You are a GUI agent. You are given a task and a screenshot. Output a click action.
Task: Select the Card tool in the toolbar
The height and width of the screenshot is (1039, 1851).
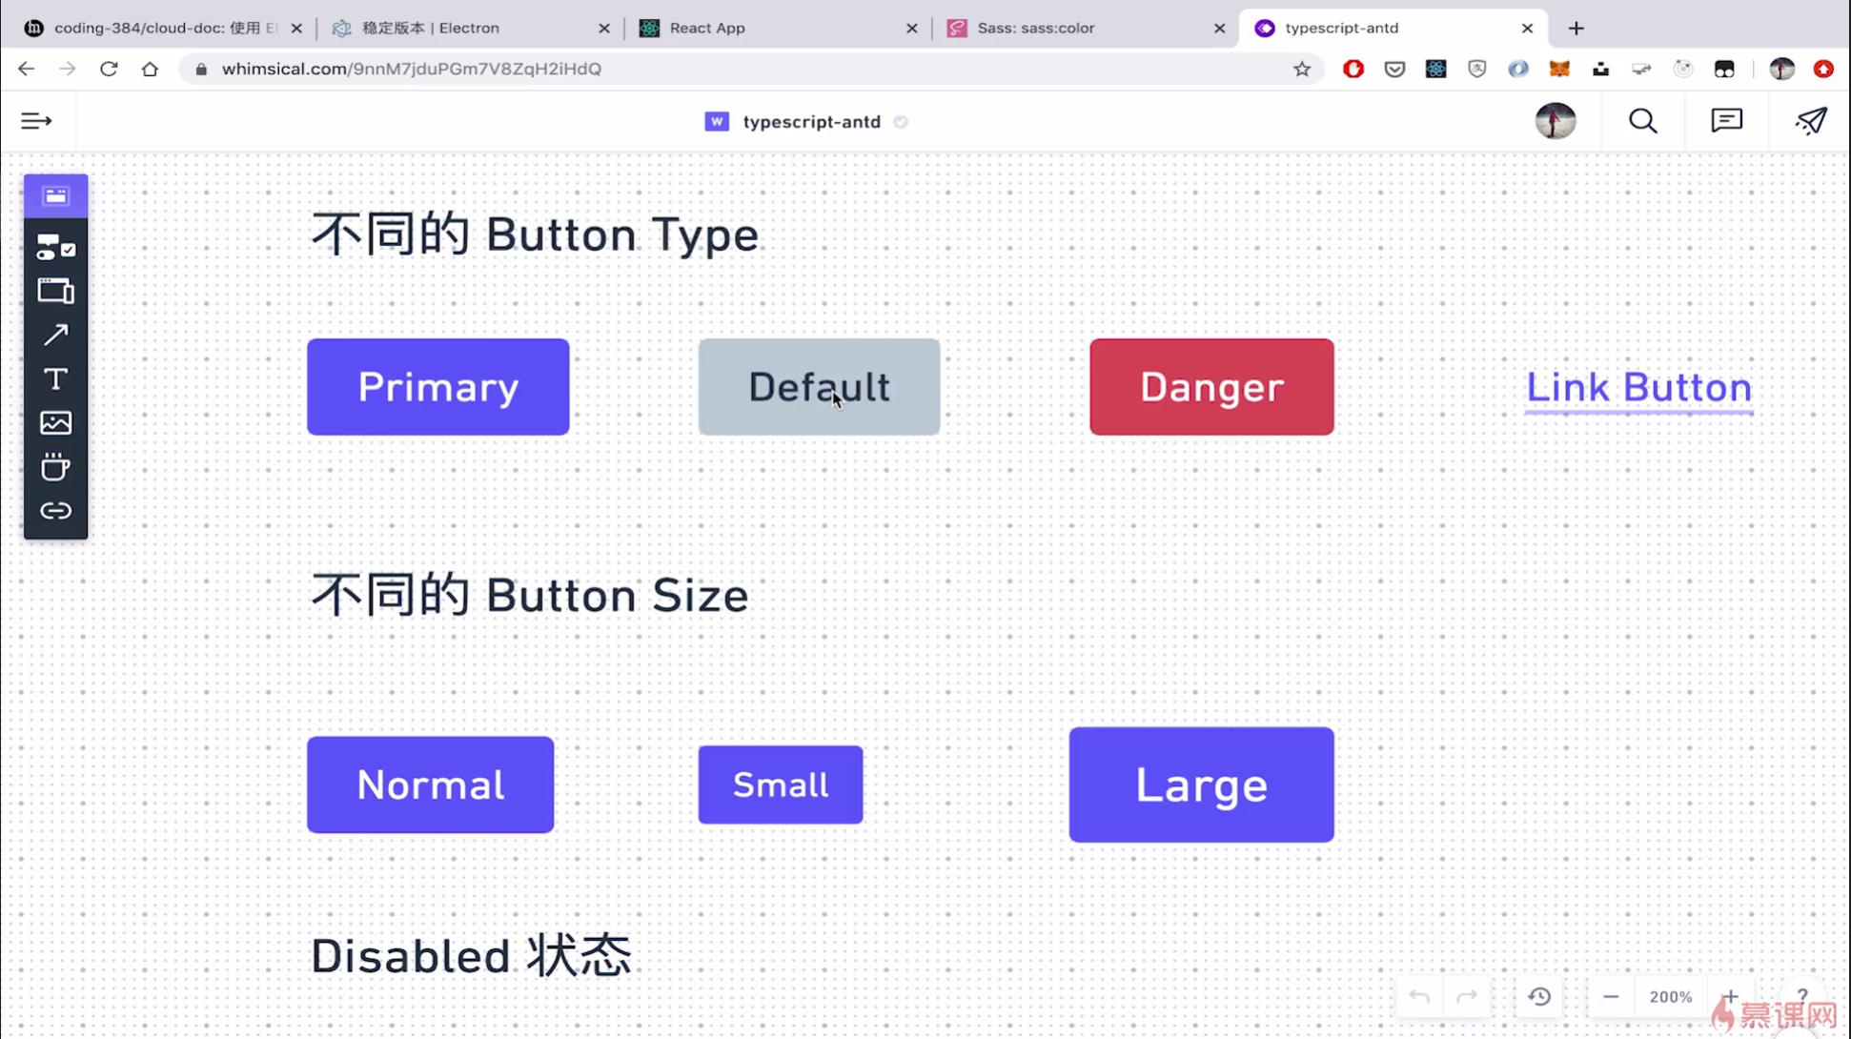pyautogui.click(x=54, y=195)
